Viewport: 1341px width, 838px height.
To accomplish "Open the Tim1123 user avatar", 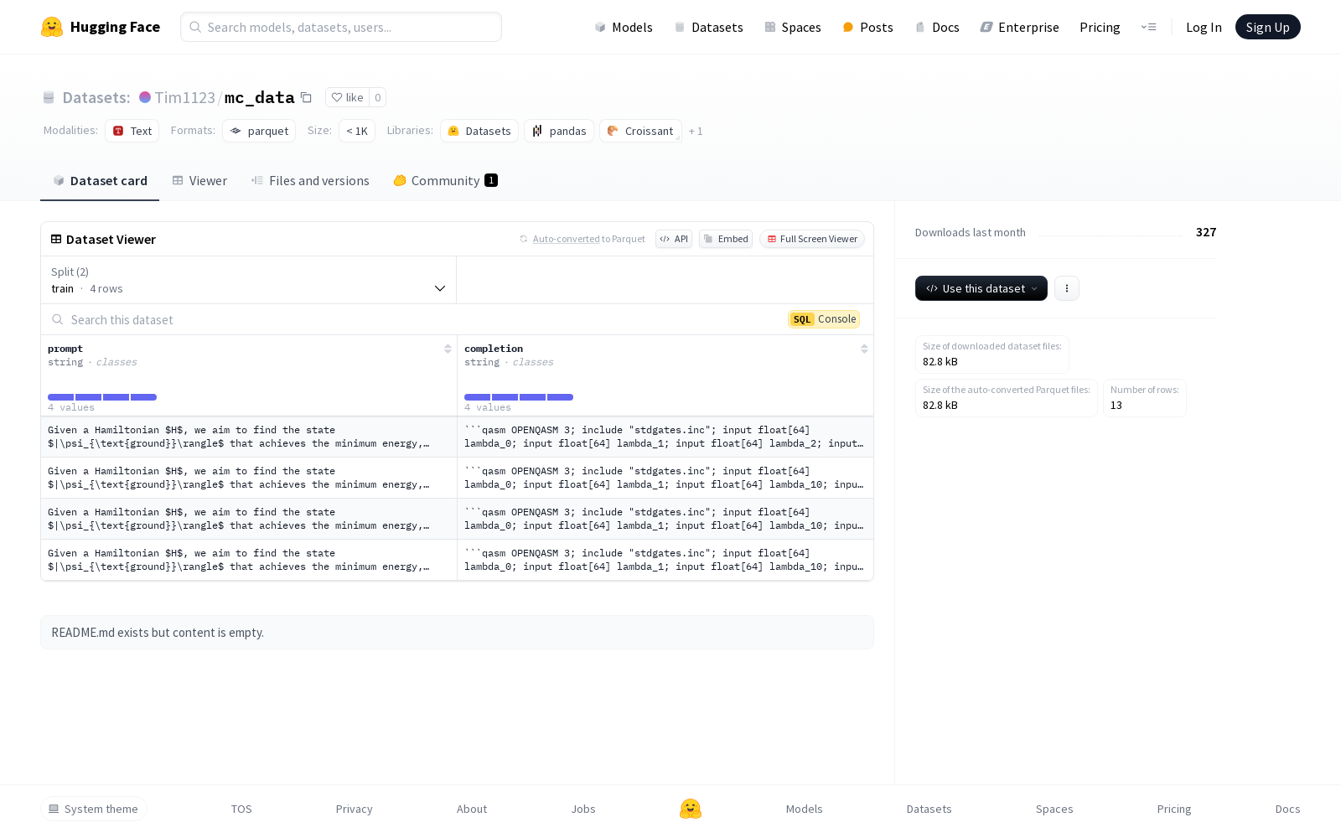I will point(145,97).
